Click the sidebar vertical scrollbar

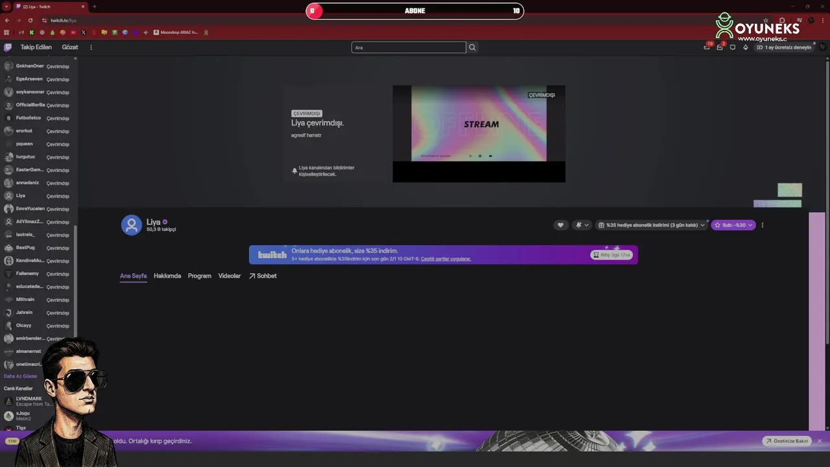76,280
